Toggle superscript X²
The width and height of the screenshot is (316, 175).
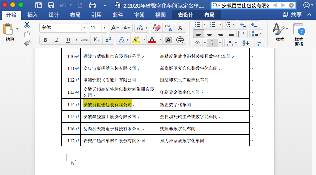(108, 40)
